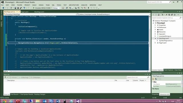Select App.xaml in Solution Explorer
Viewport: 183px width, 103px height.
click(162, 34)
